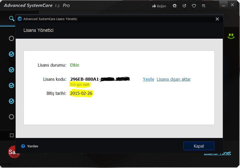
Task: Click the Advanced SystemCare Lisans Yönetici dialog icon
Action: [x=20, y=19]
